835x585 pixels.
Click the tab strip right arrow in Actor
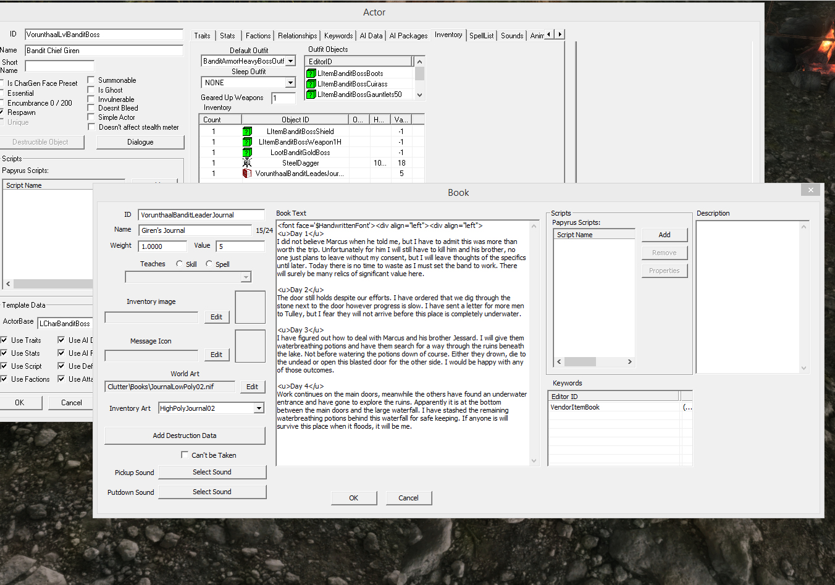pyautogui.click(x=560, y=35)
